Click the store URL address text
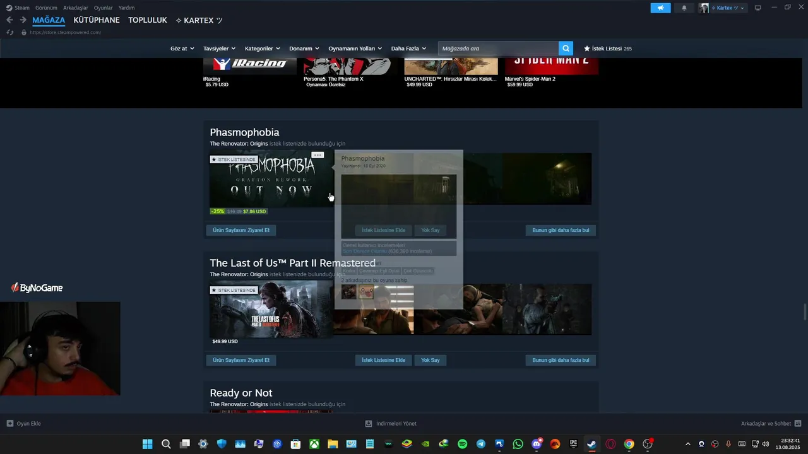 pyautogui.click(x=65, y=32)
